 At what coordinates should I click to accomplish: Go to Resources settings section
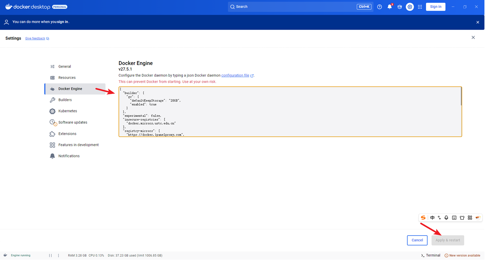click(x=67, y=78)
